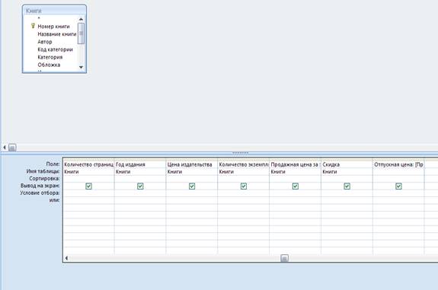Click the key icon beside Номер книги
Screen dimensions: 438x290
[33, 26]
